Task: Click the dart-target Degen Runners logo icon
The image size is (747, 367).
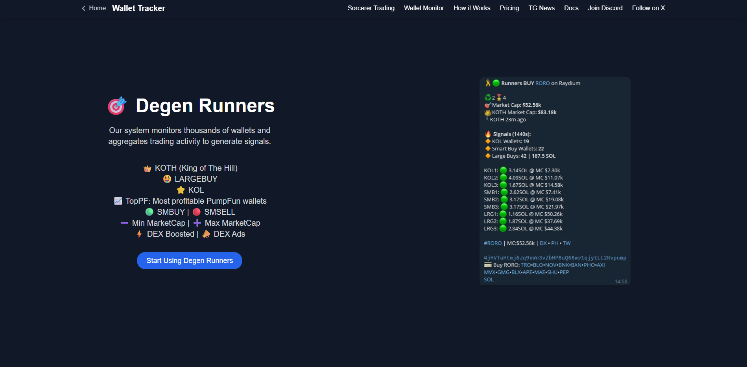Action: [117, 106]
